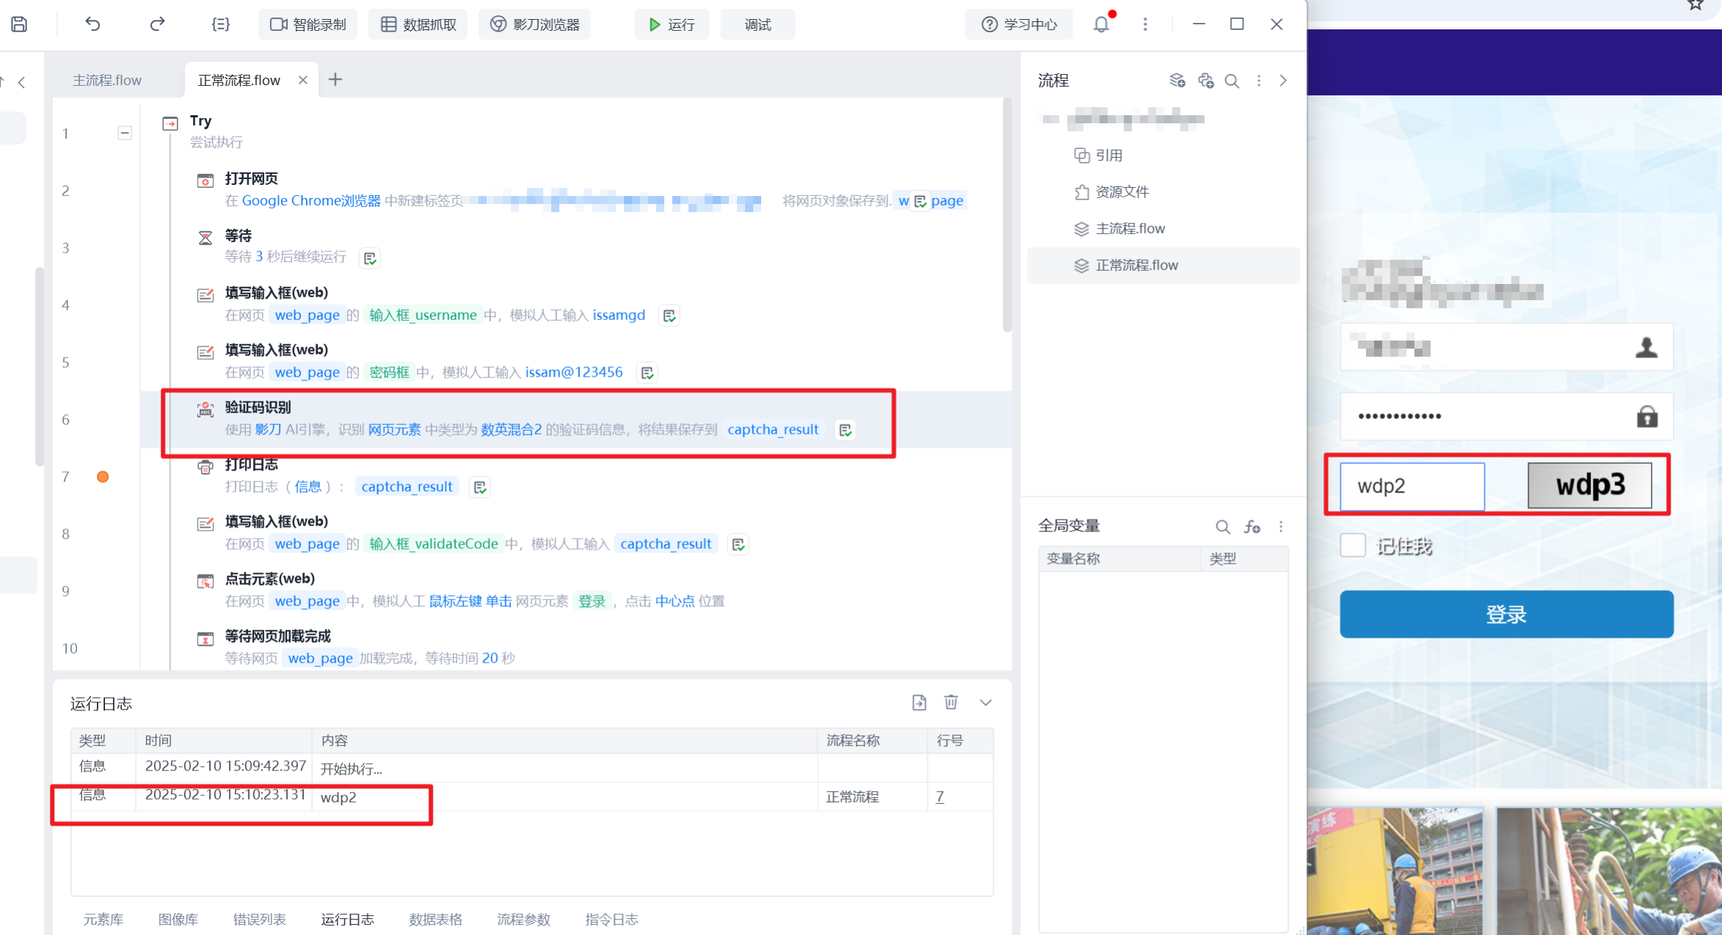Collapse the Try block on line 1
Viewport: 1722px width, 935px height.
pos(125,133)
